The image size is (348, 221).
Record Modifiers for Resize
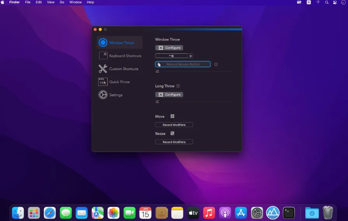[174, 142]
